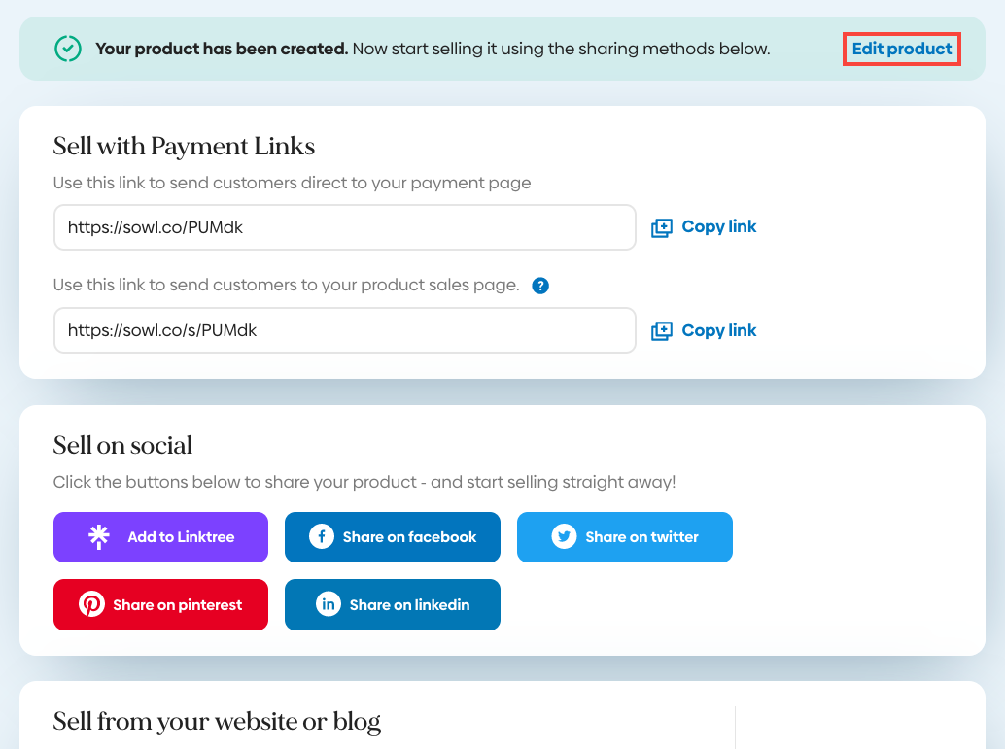Click the blue question mark help icon
The image size is (1005, 749).
540,286
